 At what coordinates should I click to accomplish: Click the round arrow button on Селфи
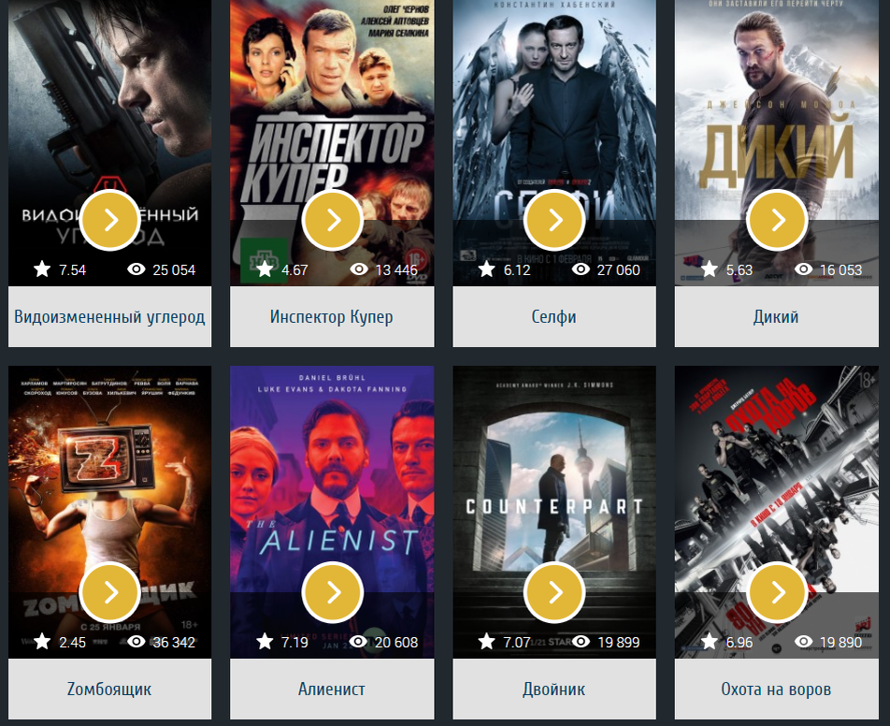[x=554, y=221]
